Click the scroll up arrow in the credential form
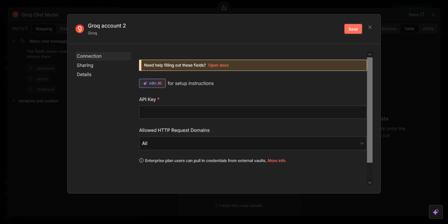 [370, 55]
